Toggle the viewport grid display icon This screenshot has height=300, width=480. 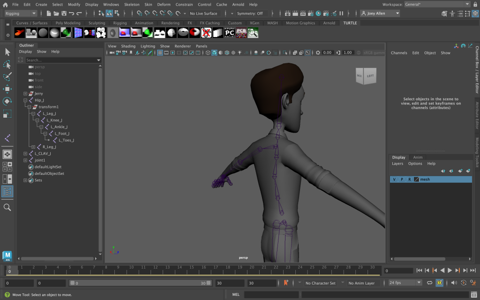pyautogui.click(x=160, y=53)
